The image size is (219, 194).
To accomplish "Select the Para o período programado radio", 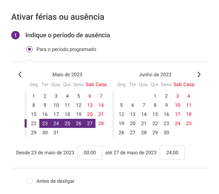I will click(x=29, y=49).
